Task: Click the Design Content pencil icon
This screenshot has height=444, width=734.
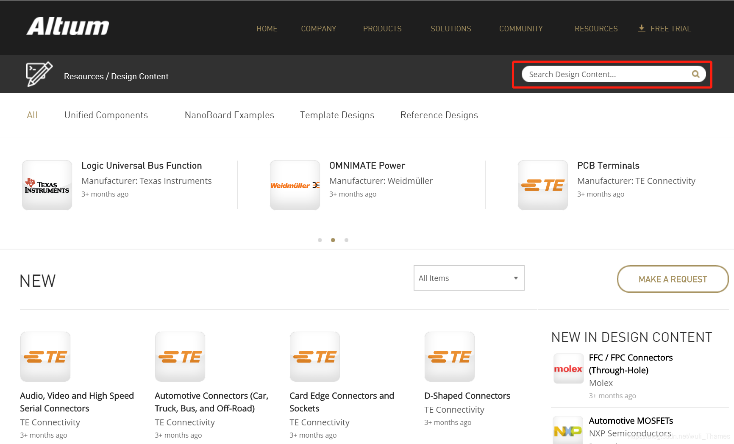Action: tap(39, 74)
